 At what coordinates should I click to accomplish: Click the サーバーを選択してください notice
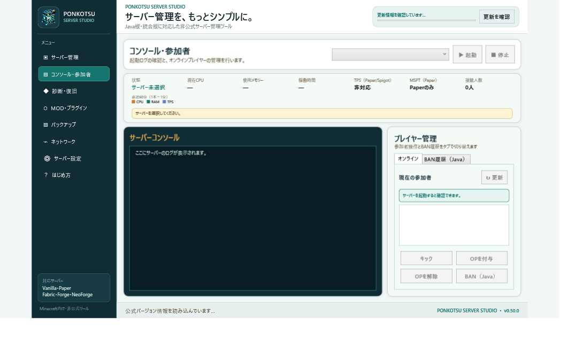(x=322, y=113)
